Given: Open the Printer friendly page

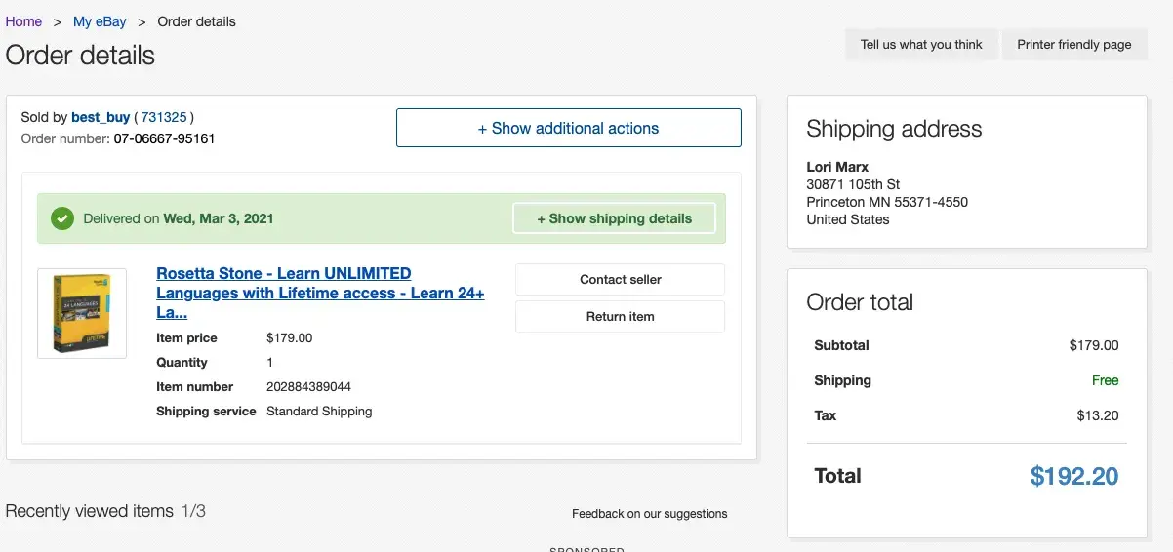Looking at the screenshot, I should [1073, 44].
